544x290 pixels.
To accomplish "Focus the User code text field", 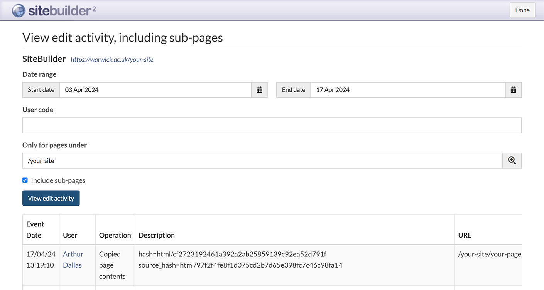I will pos(272,125).
